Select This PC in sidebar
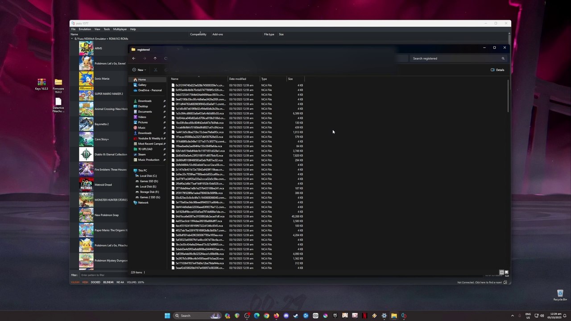 142,170
